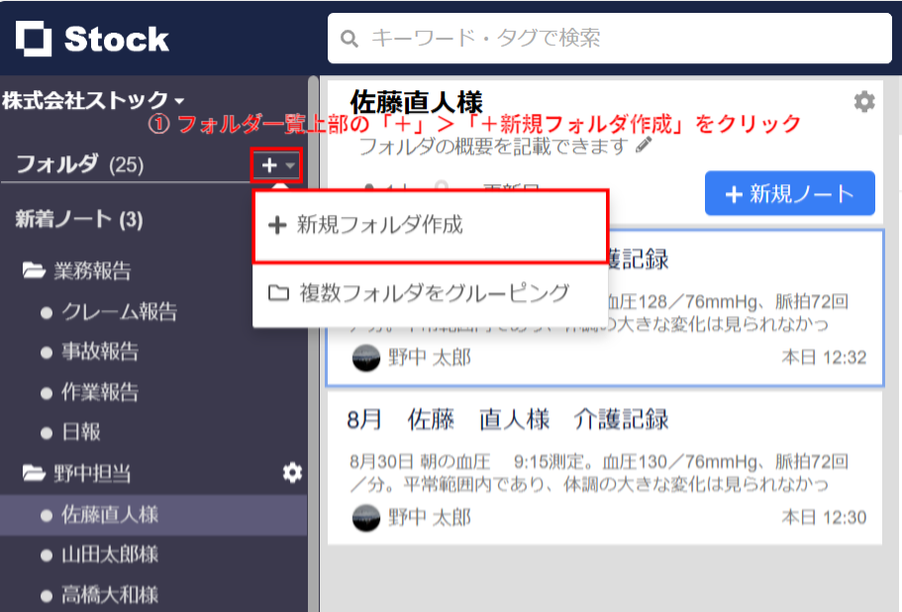This screenshot has width=902, height=612.
Task: Click the + icon above the folder list
Action: point(269,164)
